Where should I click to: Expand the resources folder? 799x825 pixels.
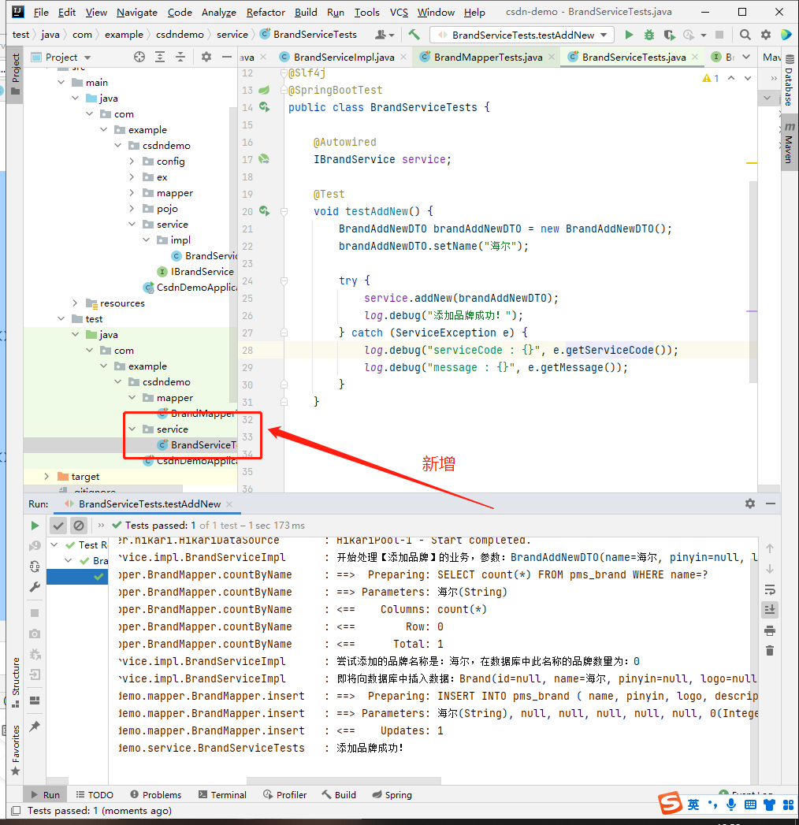pyautogui.click(x=75, y=303)
